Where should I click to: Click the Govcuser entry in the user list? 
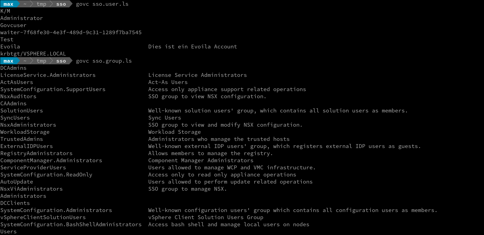pos(13,25)
